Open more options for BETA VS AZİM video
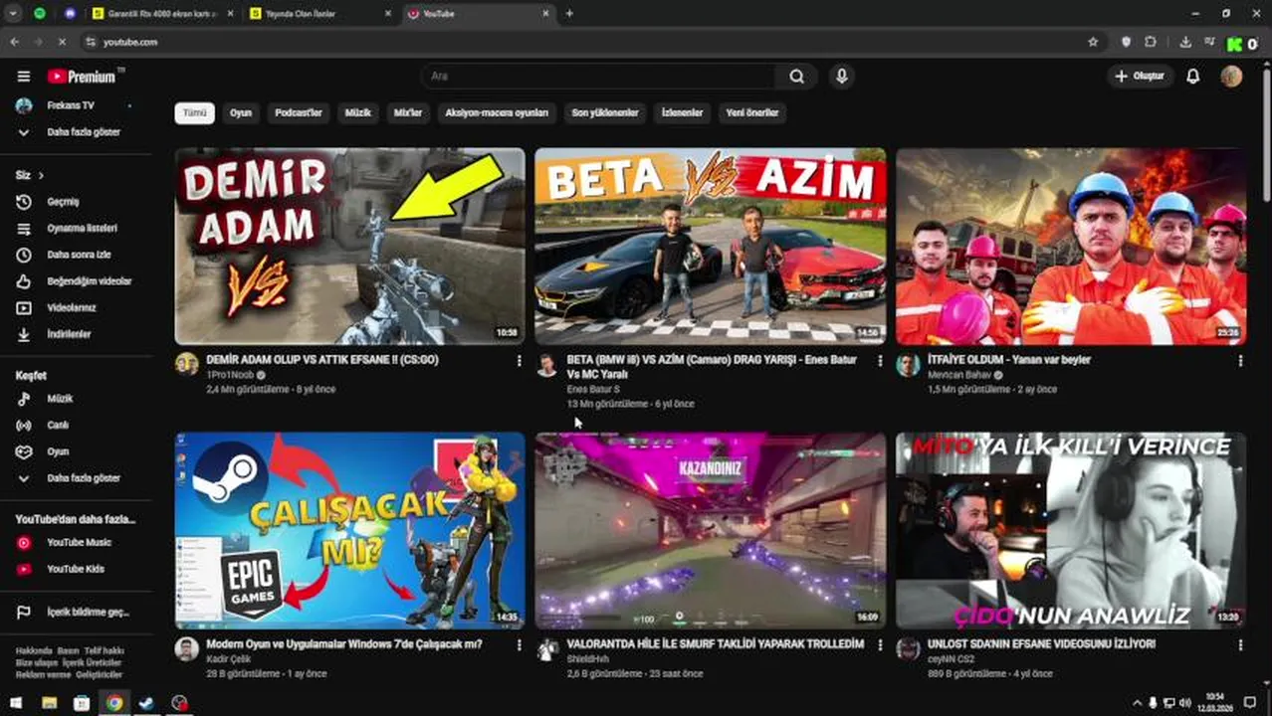This screenshot has width=1272, height=716. tap(879, 361)
